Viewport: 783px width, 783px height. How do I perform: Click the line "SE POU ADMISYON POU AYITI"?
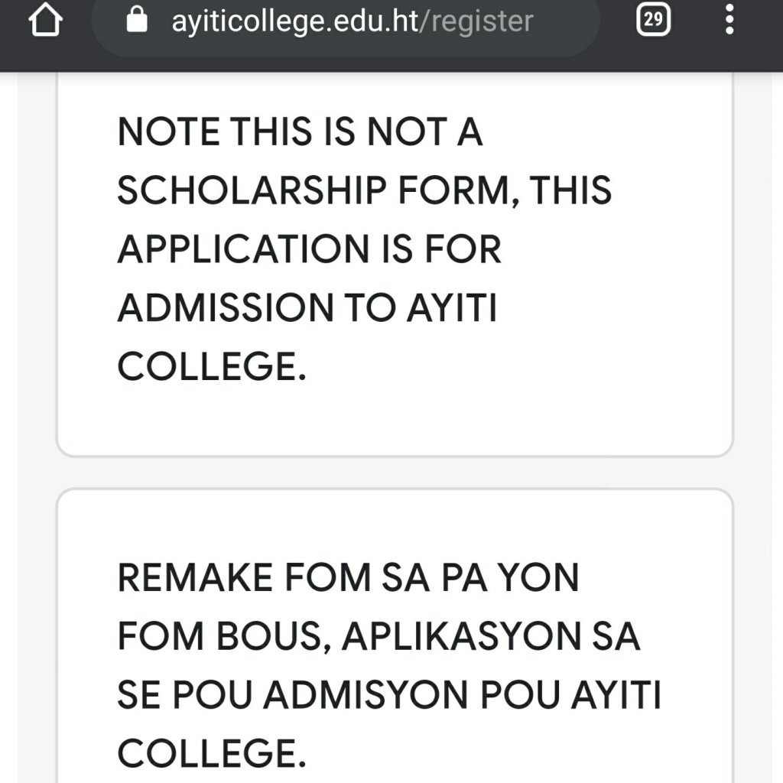[x=389, y=696]
